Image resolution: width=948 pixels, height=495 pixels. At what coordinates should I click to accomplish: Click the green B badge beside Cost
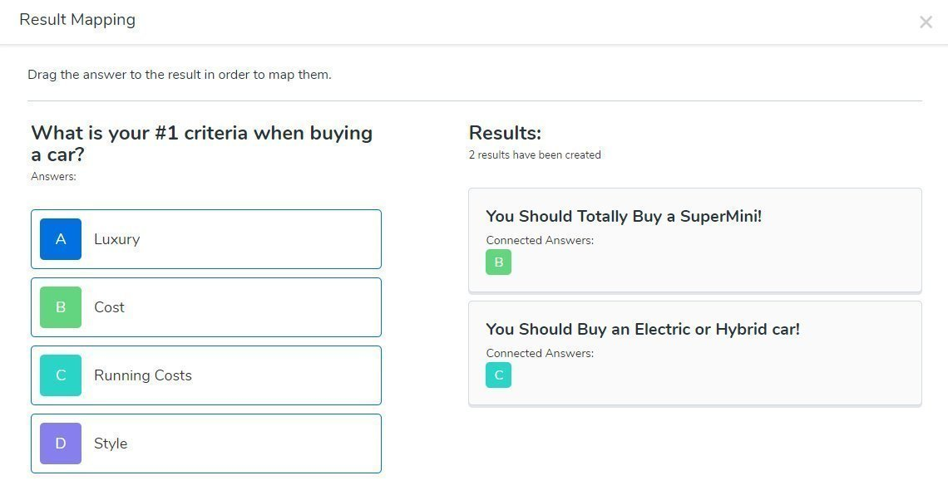coord(61,307)
